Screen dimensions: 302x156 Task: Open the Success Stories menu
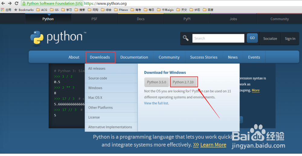(x=204, y=57)
